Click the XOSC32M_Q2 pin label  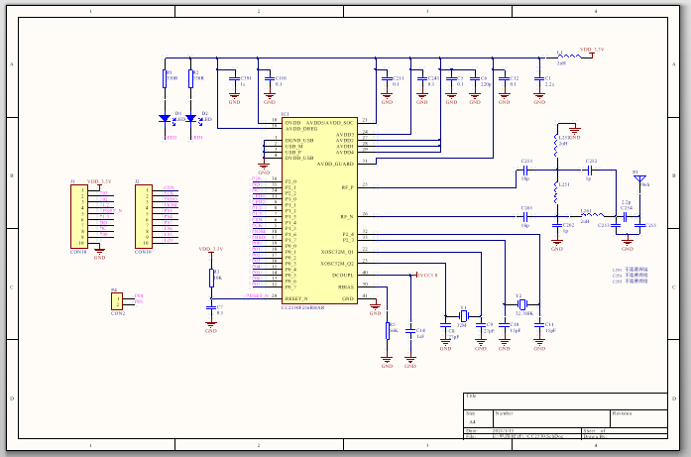337,264
